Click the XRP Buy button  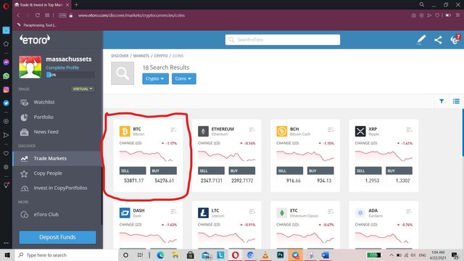point(399,171)
